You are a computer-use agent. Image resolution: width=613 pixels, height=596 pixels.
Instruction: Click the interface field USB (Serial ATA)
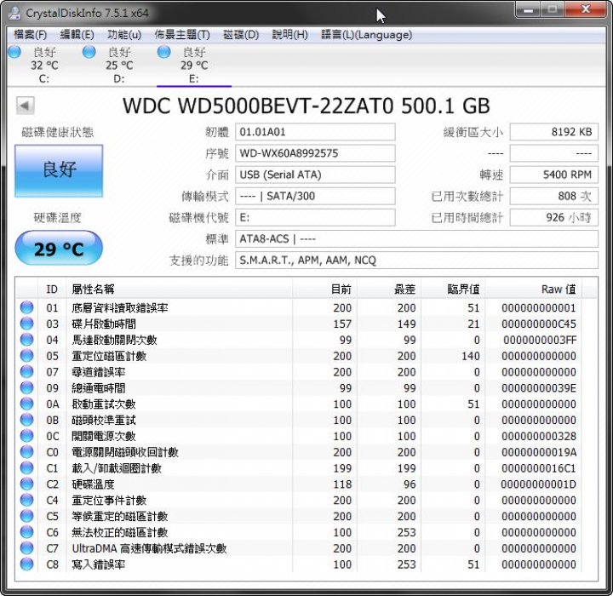(x=315, y=175)
